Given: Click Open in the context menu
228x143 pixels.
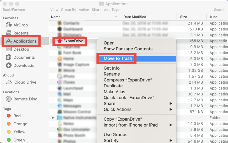Looking at the screenshot, I should [109, 43].
